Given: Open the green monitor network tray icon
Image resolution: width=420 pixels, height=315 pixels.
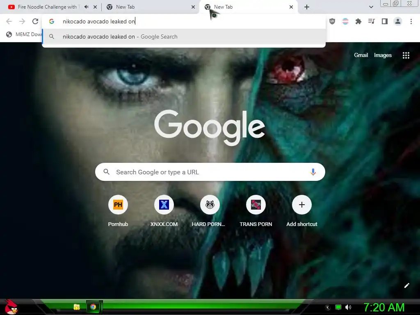Looking at the screenshot, I should [338, 307].
